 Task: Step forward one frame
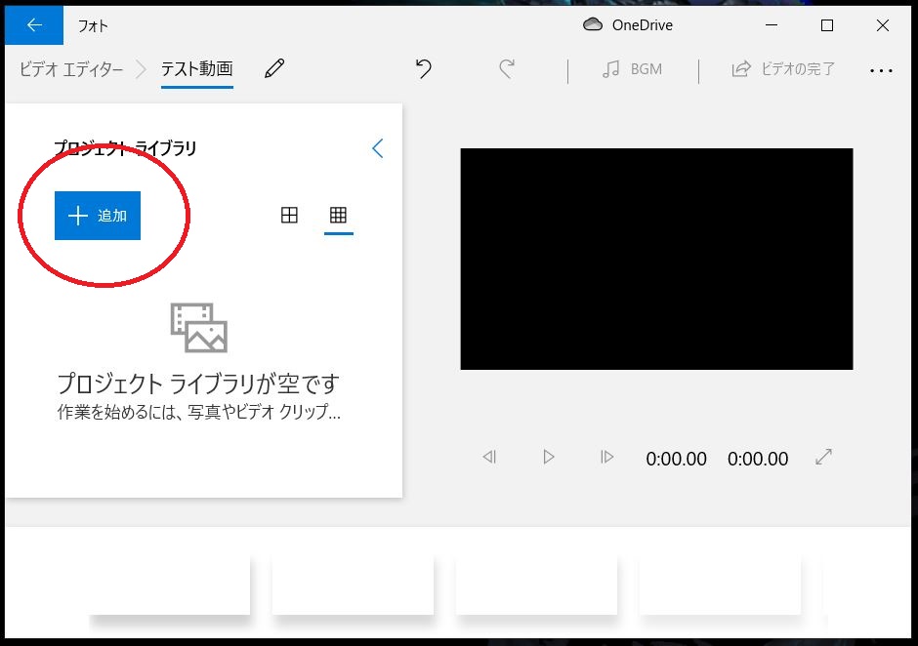[x=606, y=457]
